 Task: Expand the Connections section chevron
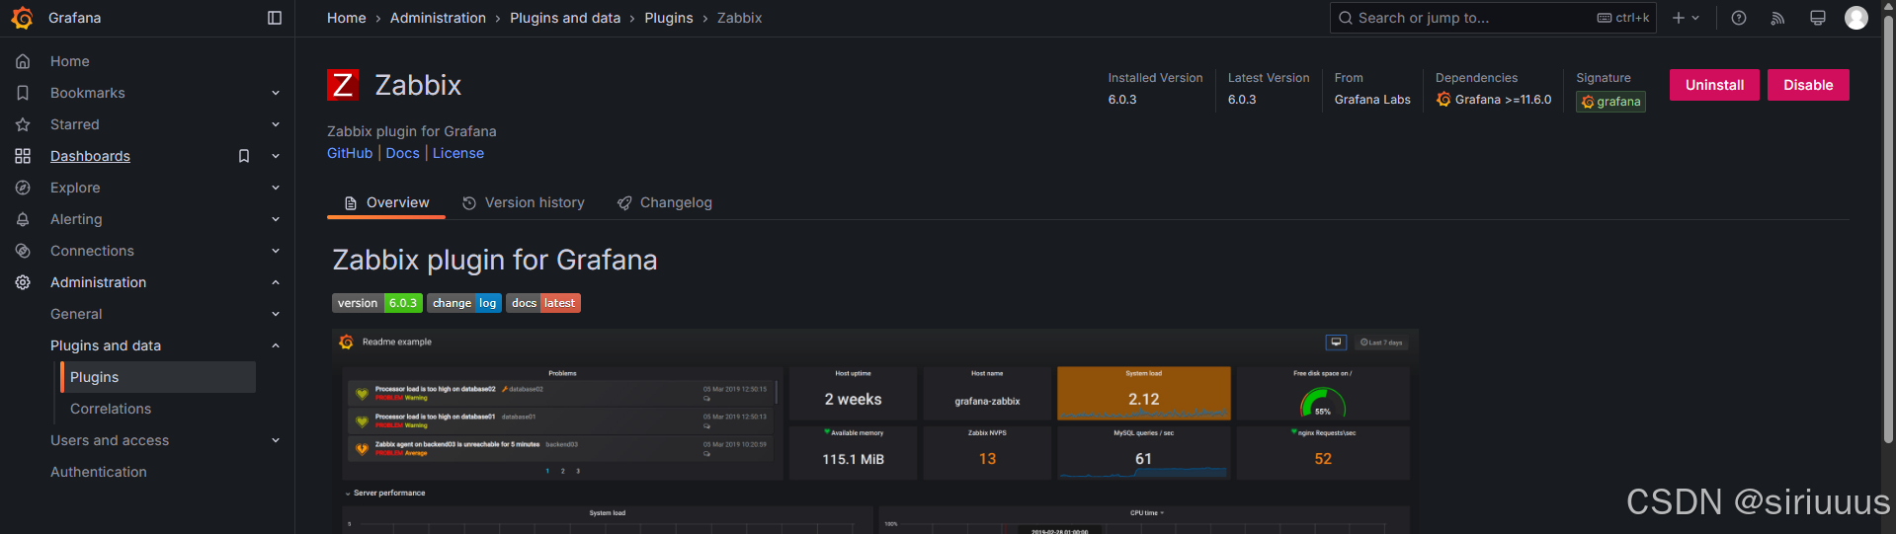276,251
